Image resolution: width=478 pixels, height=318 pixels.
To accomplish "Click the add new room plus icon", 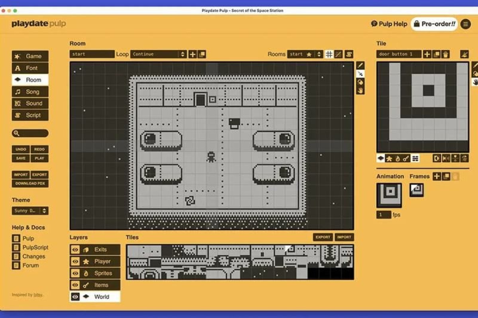I will point(193,54).
